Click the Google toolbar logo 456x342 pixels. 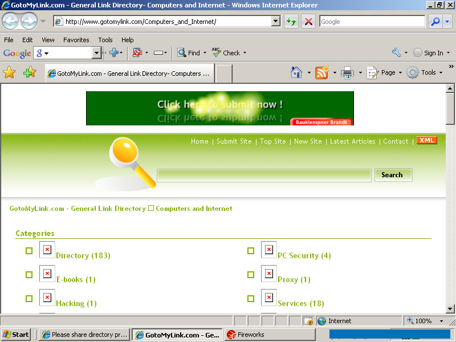[17, 53]
